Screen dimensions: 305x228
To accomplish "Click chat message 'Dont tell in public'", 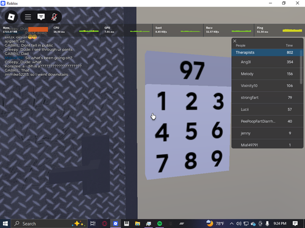I will [x=37, y=46].
